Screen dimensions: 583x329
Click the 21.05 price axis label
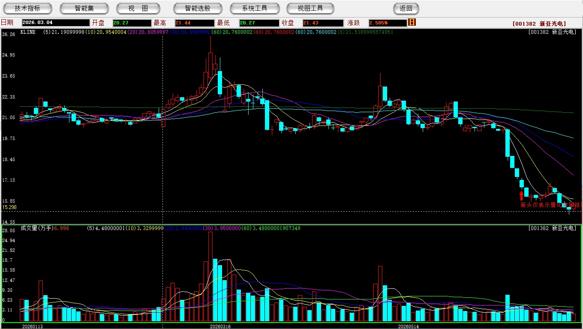(9, 118)
